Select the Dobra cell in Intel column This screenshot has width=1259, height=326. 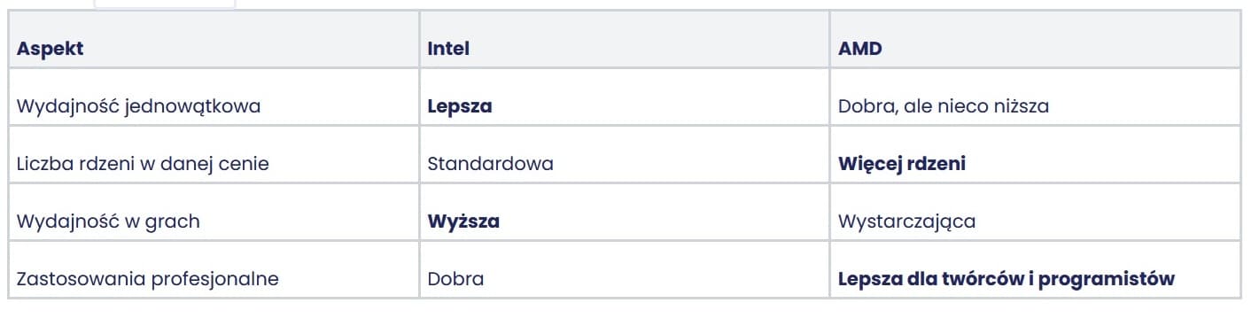pyautogui.click(x=624, y=279)
